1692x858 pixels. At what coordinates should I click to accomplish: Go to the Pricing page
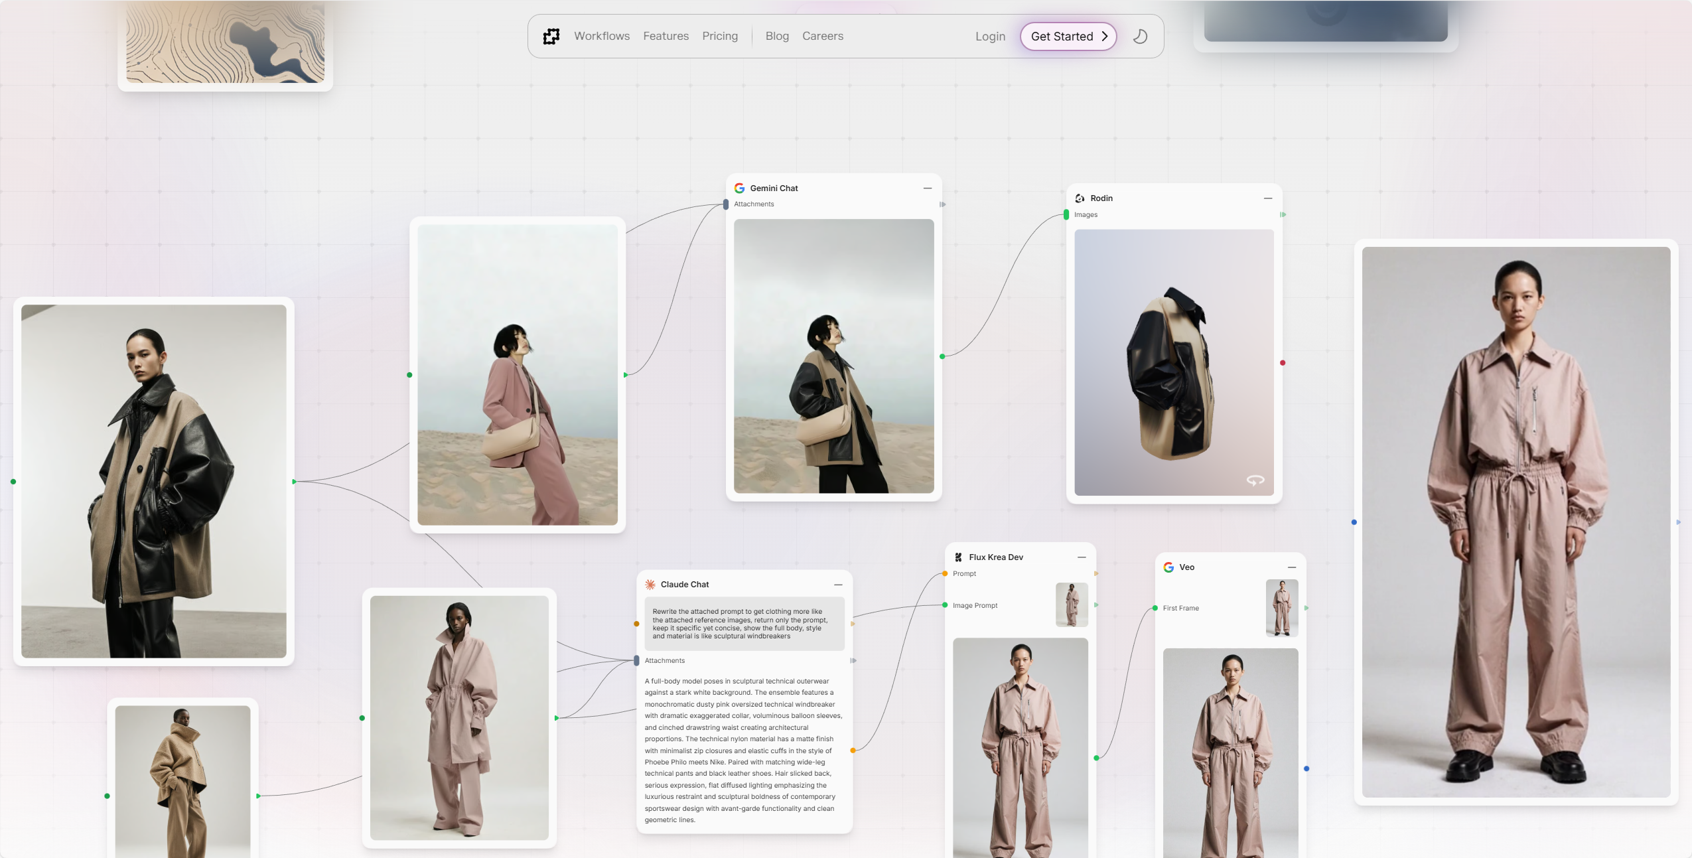coord(720,36)
